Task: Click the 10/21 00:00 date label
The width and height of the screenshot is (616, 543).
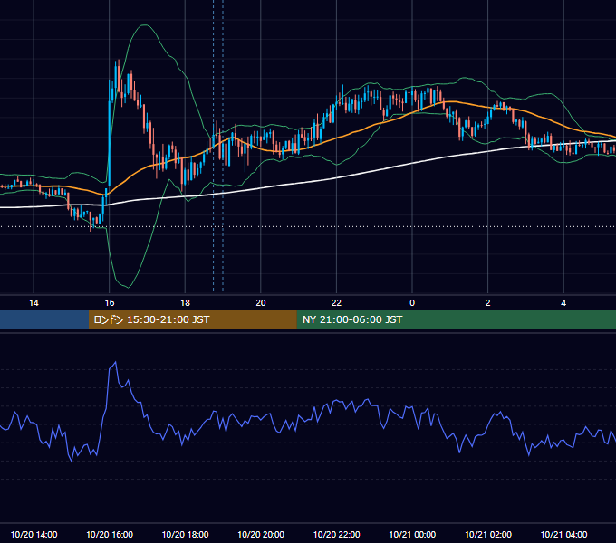Action: point(412,534)
